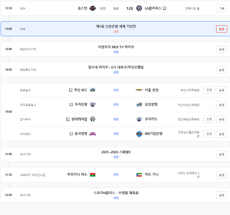Viewport: 230px width, 215px height.
Task: Click the Samsung Life (삼성생명) team logo
Action: pos(139,104)
